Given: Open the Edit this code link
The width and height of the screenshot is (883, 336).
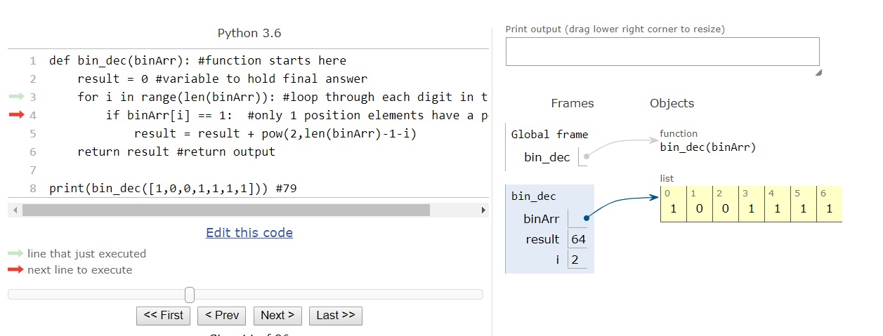Looking at the screenshot, I should pos(249,233).
